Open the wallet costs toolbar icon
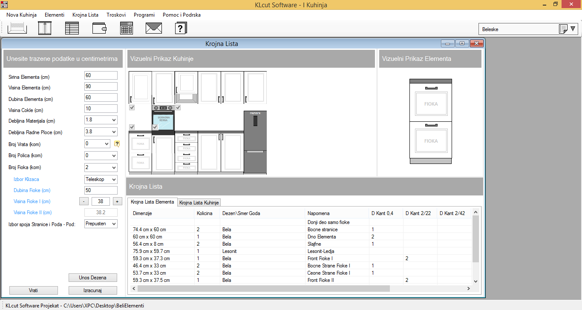The height and width of the screenshot is (310, 582). [x=99, y=29]
